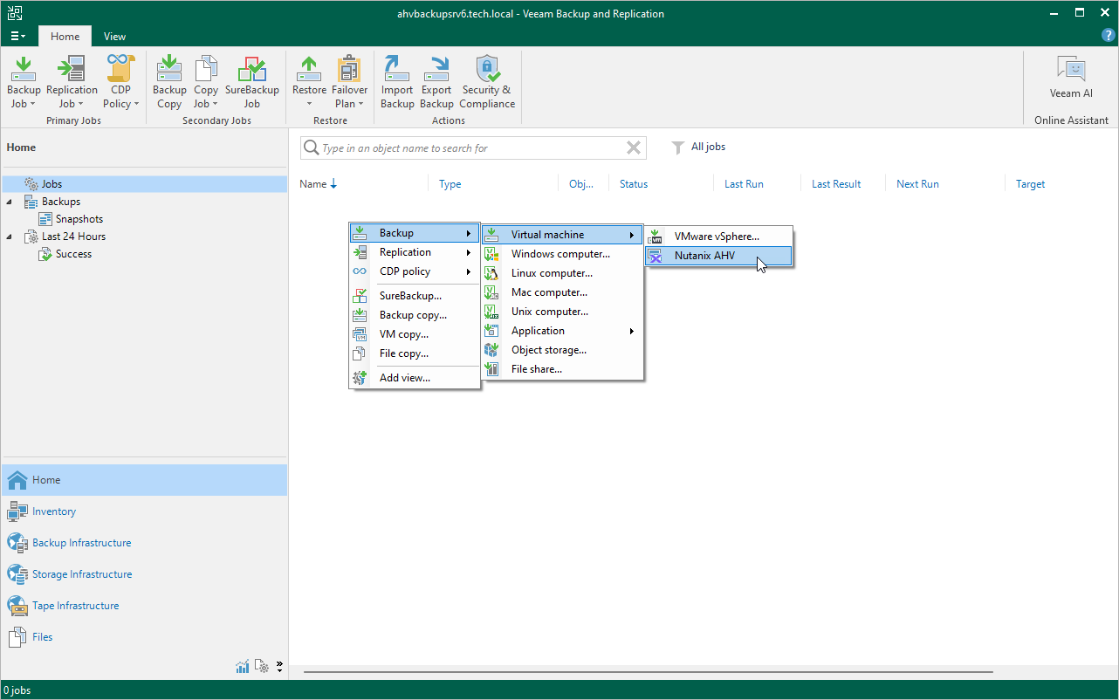
Task: Open the Failover Plan ribbon button
Action: [x=350, y=82]
